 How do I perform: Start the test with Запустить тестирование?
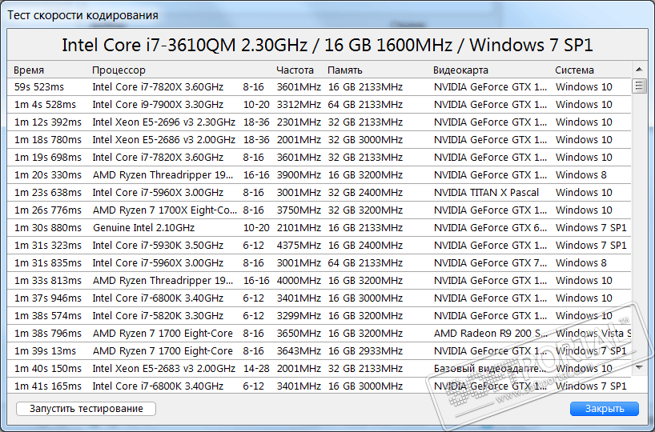point(86,409)
